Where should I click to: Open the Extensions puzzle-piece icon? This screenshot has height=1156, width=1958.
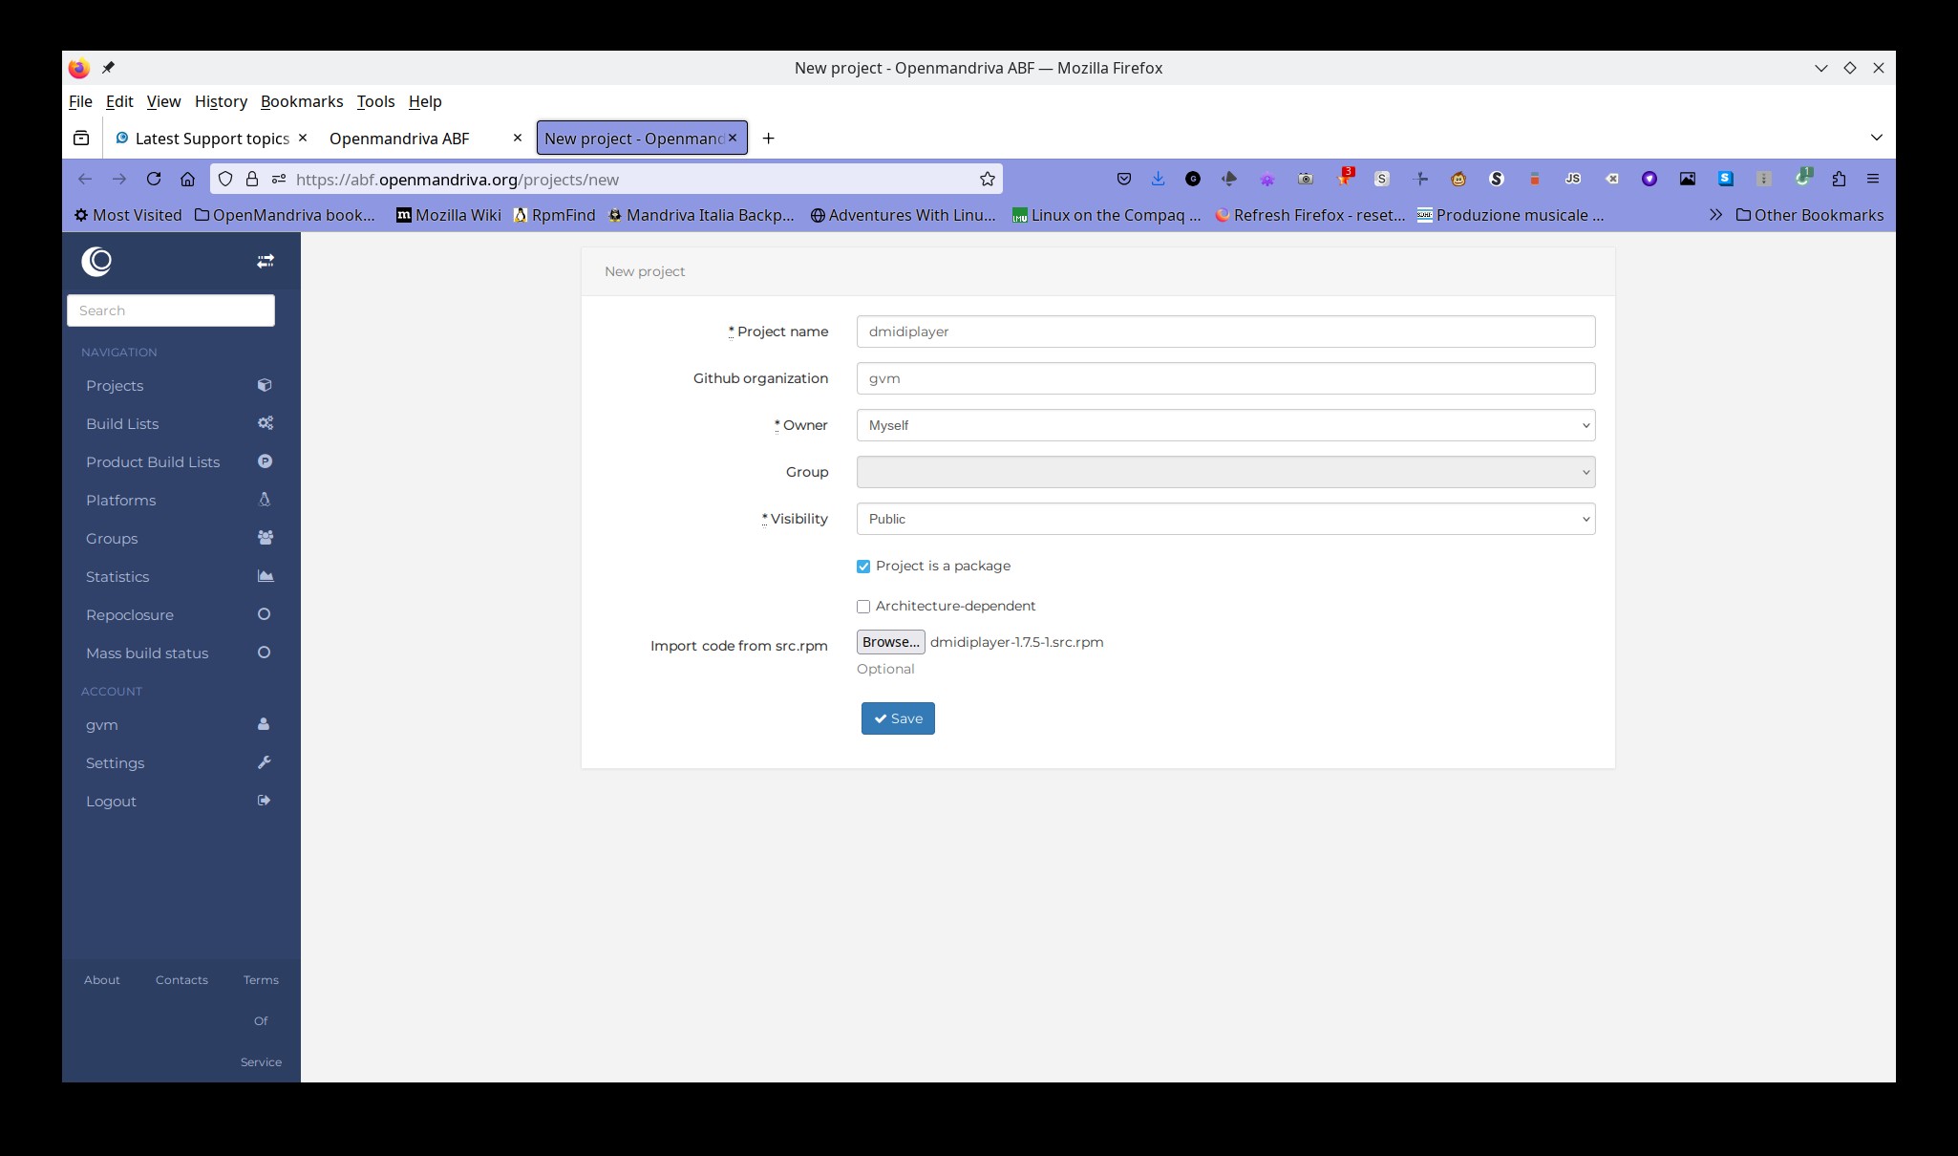[x=1839, y=179]
